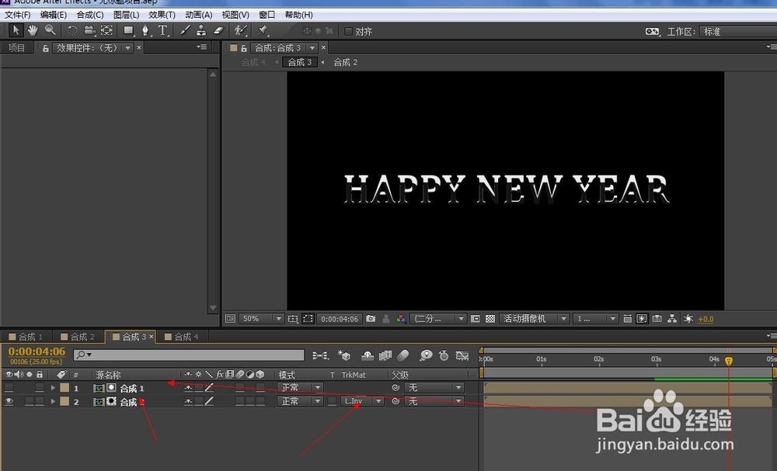Viewport: 777px width, 471px height.
Task: Click the region of interest icon
Action: pyautogui.click(x=308, y=319)
